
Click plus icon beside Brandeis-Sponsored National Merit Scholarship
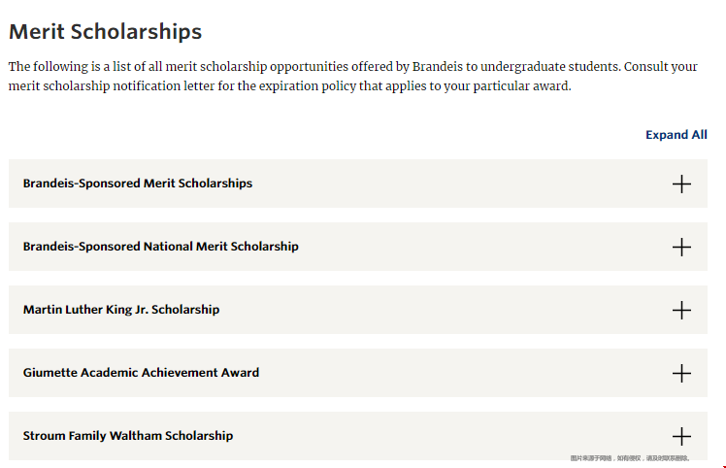[681, 247]
